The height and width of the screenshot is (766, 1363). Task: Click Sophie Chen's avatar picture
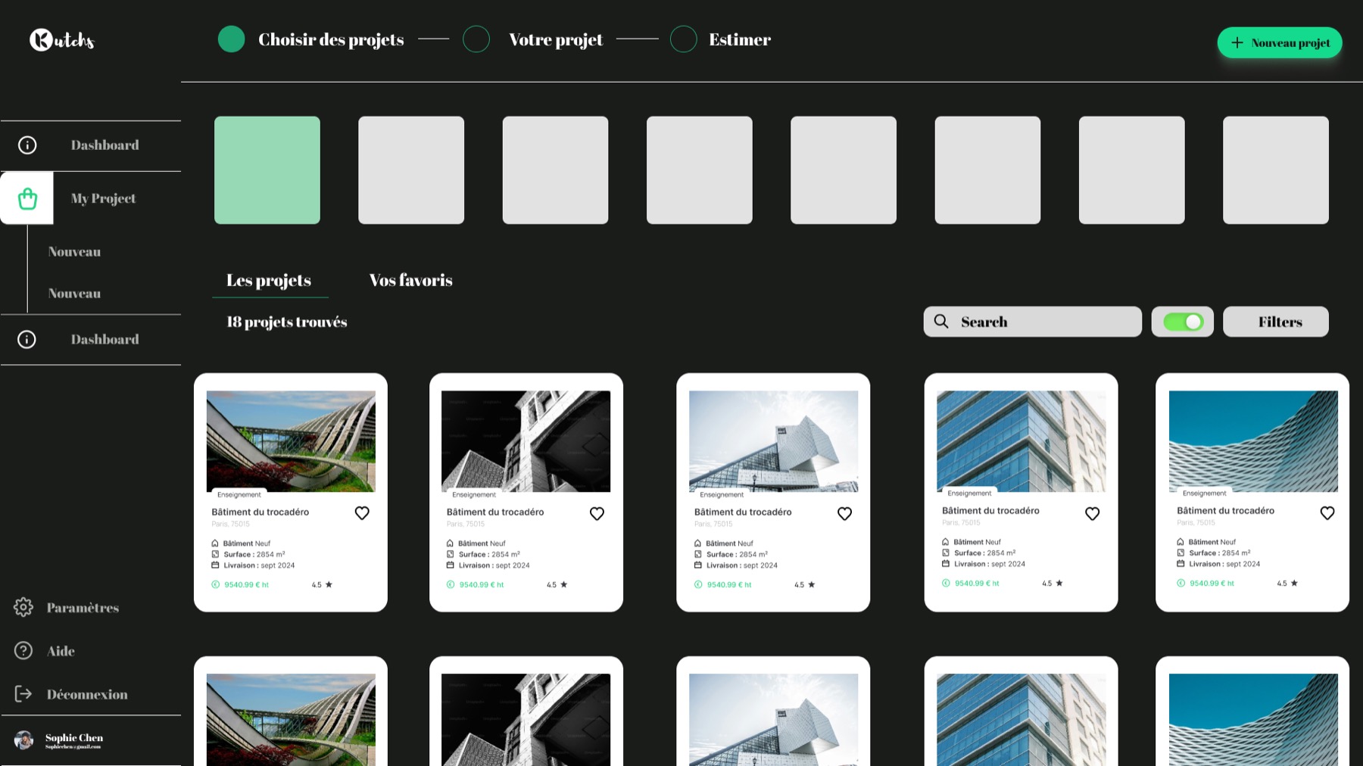coord(24,740)
